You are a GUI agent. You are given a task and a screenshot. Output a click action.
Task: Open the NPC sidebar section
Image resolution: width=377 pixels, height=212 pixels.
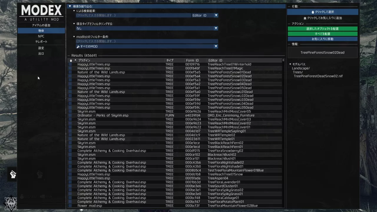[41, 36]
